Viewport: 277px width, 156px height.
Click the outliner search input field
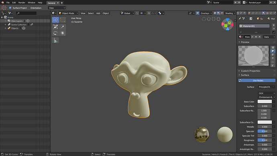tap(26, 13)
